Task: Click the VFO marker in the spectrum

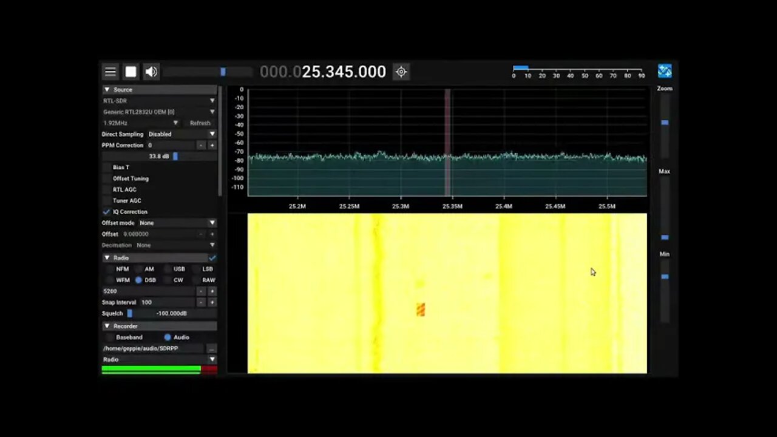Action: point(447,142)
